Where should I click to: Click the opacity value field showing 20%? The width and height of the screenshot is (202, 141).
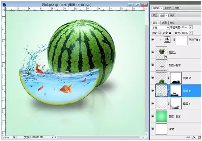[185, 28]
